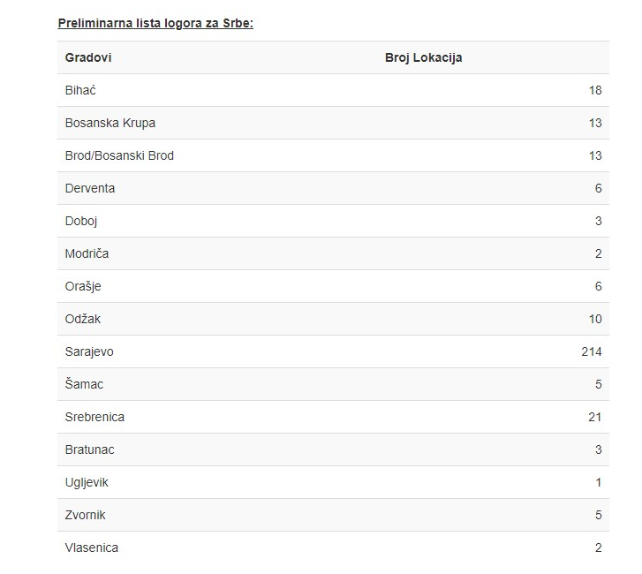Select the Bosanska Krupa row
642x574 pixels.
pos(333,123)
